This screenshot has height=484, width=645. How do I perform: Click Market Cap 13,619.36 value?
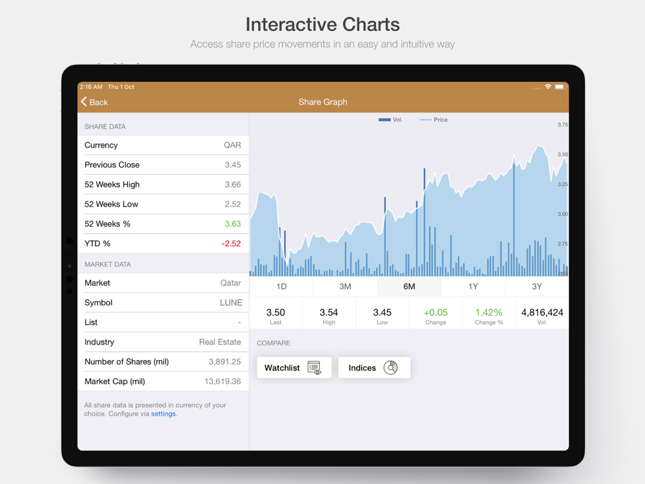(223, 381)
